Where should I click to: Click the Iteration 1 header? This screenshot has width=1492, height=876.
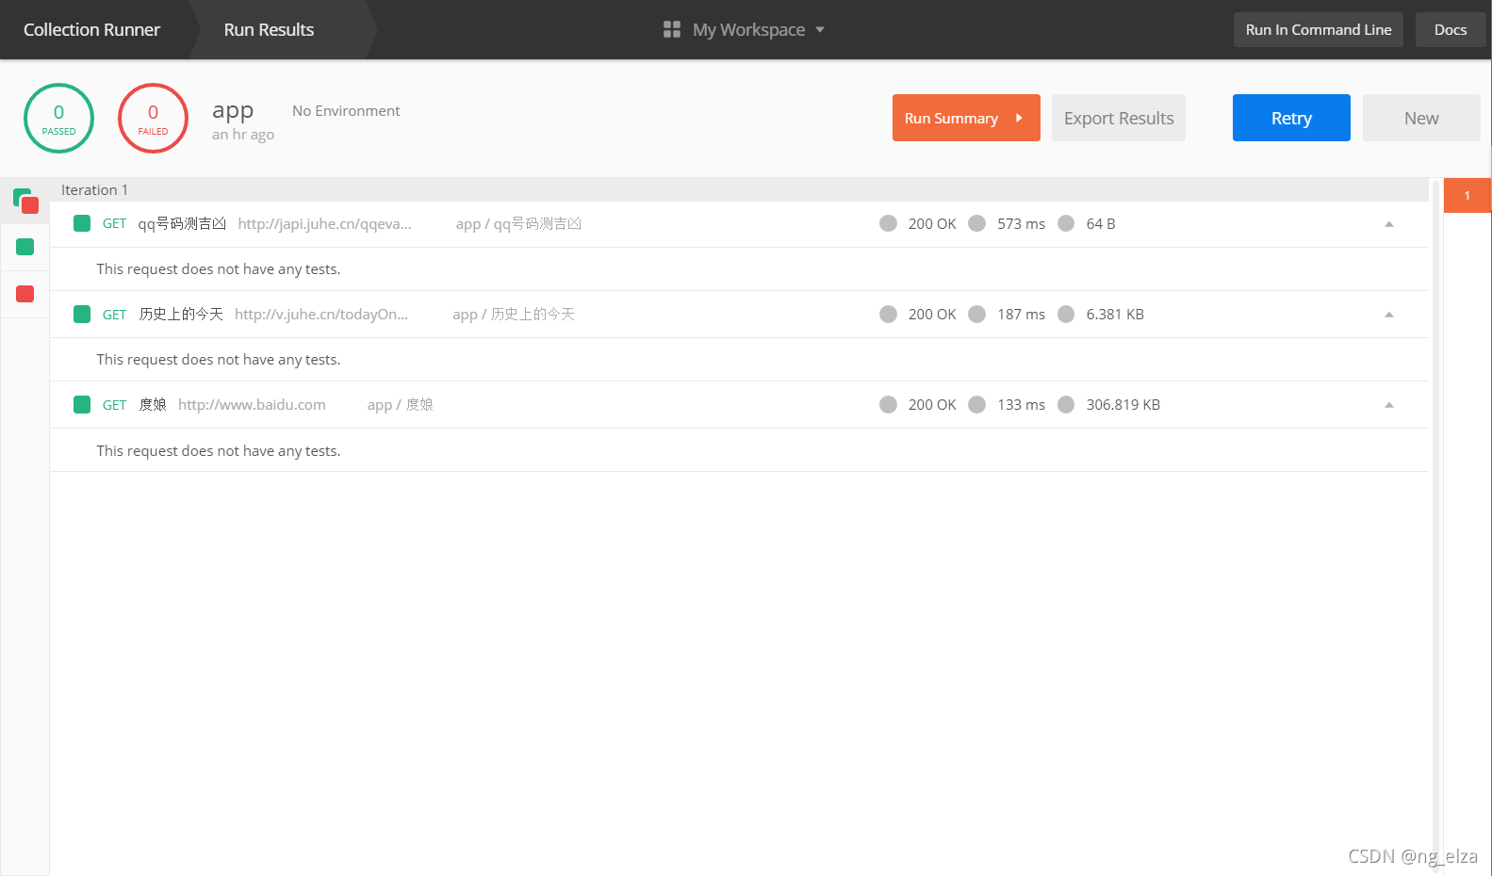(x=739, y=189)
